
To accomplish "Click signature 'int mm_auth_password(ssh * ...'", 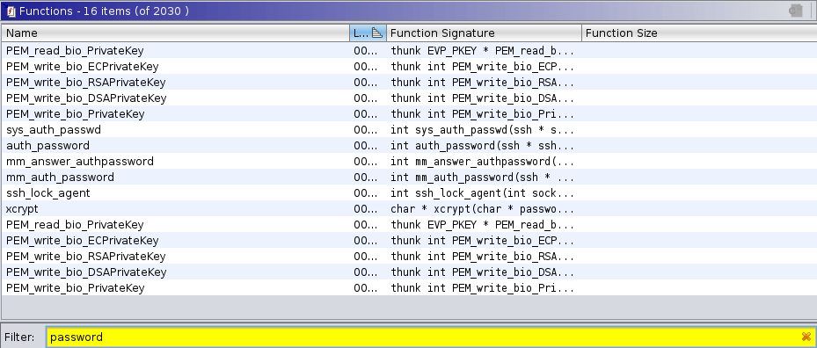I will 483,178.
